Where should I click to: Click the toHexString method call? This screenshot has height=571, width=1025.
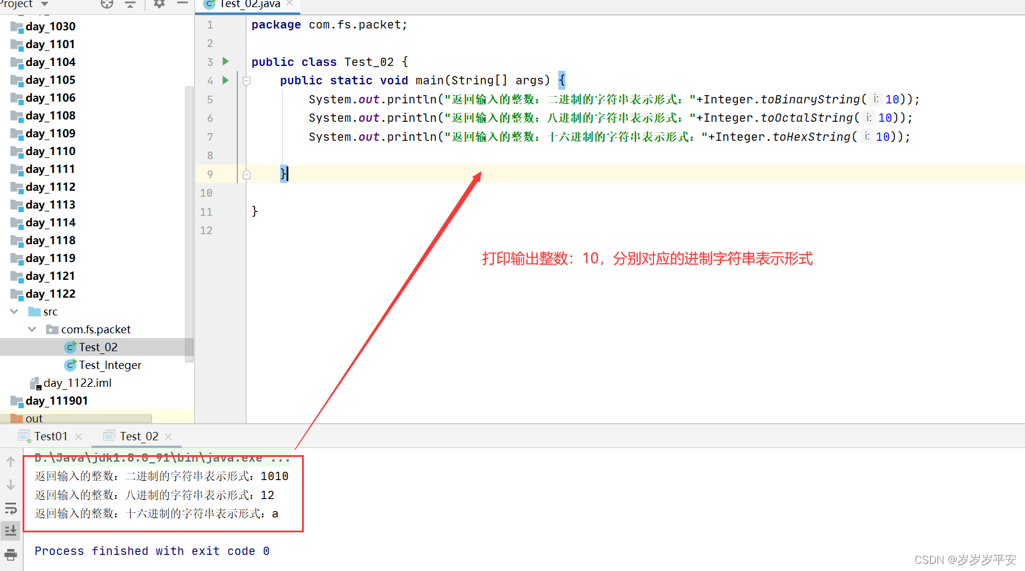coord(812,137)
